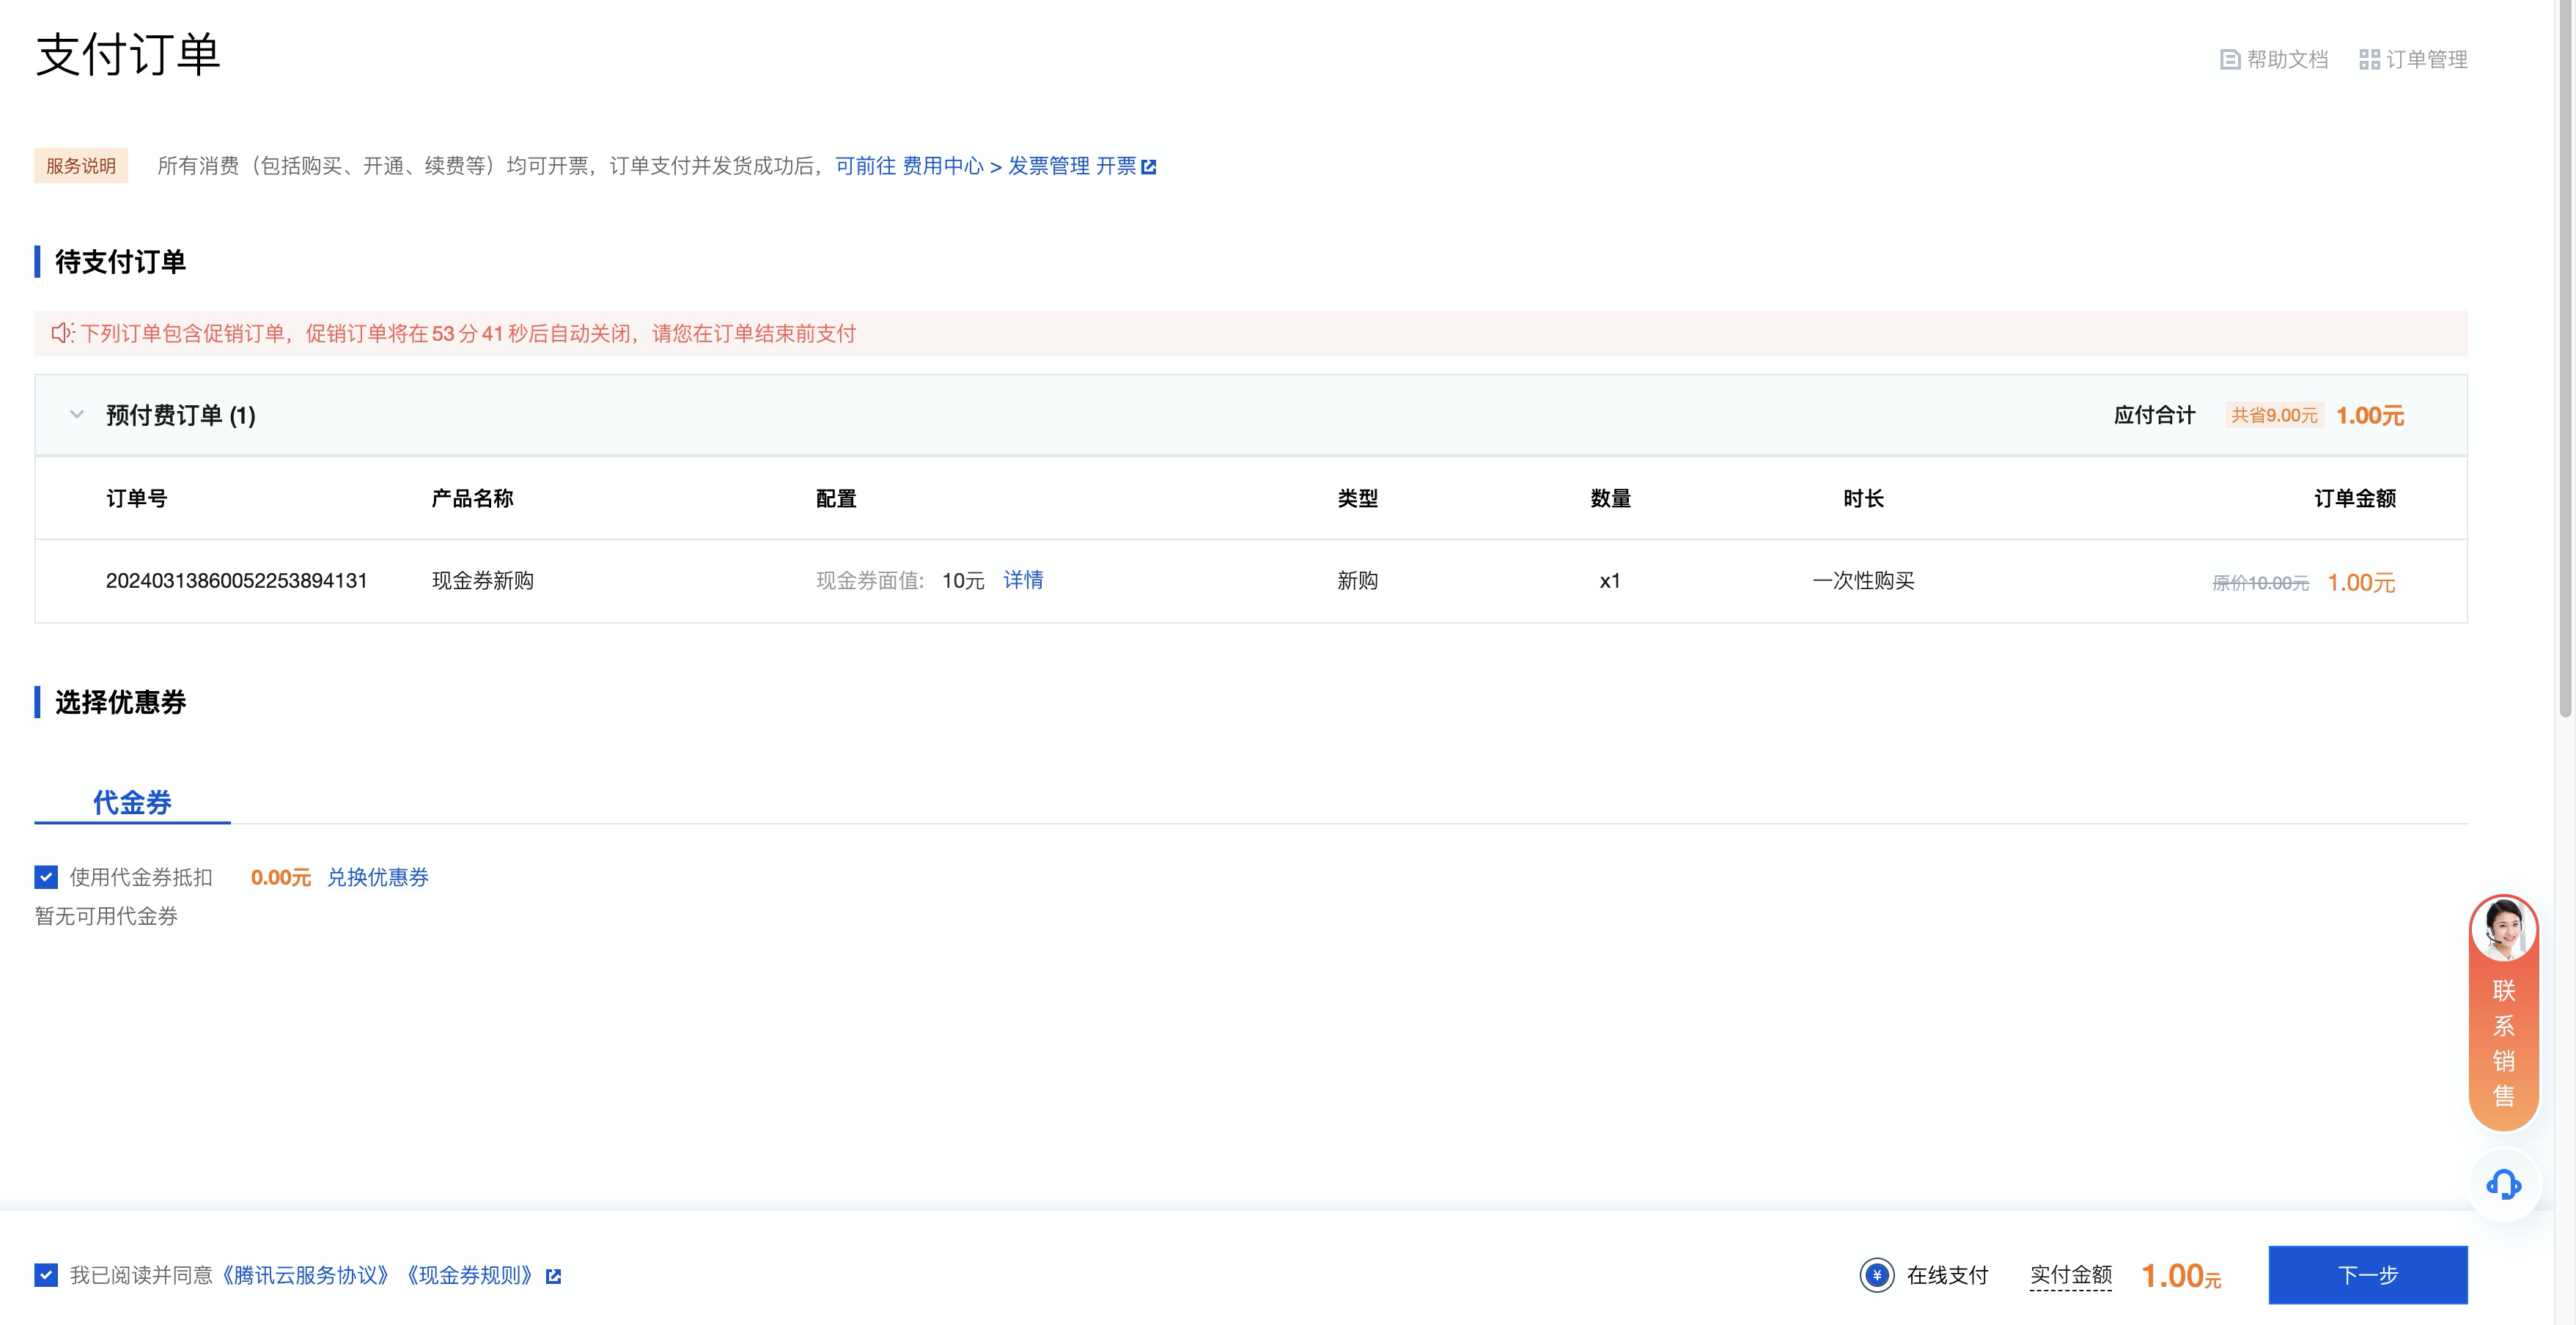Click the 订单金额 column header
Screen dimensions: 2576x1325
2355,498
